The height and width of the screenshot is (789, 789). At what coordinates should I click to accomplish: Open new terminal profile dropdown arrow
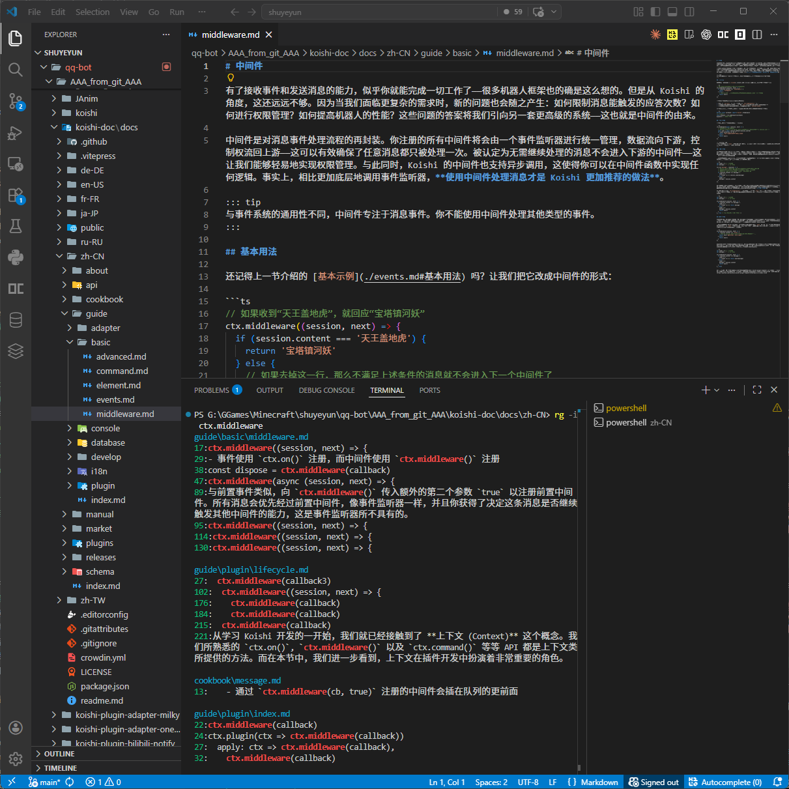point(717,390)
